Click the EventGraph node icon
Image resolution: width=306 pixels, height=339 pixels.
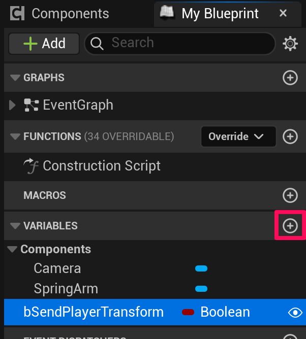tap(32, 106)
